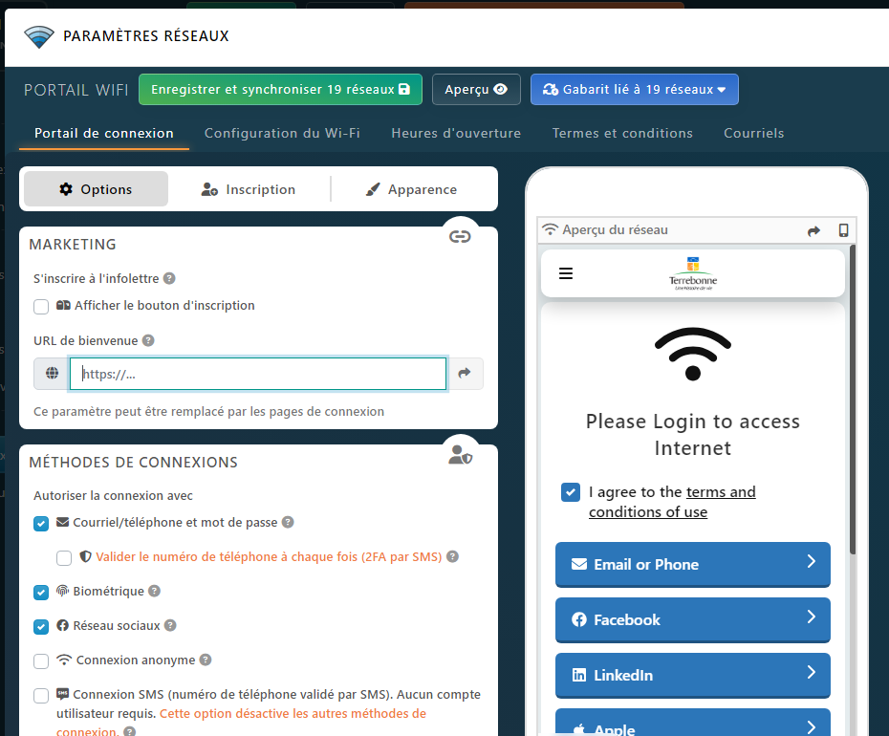Image resolution: width=889 pixels, height=736 pixels.
Task: Switch to Configuration du Wi-Fi tab
Action: pyautogui.click(x=282, y=133)
